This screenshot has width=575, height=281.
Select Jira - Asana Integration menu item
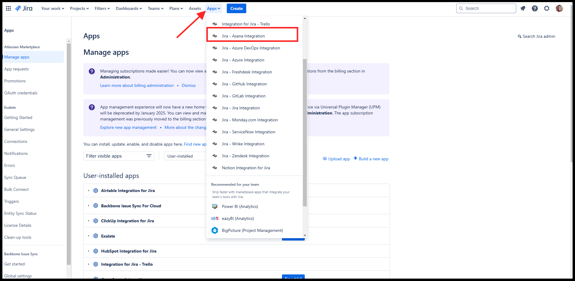243,36
